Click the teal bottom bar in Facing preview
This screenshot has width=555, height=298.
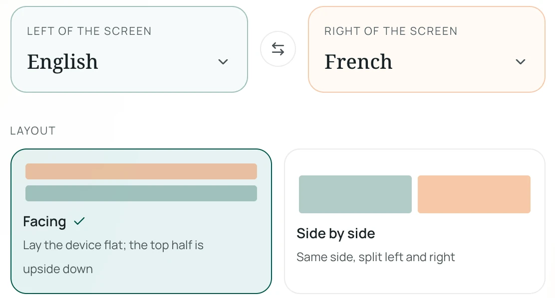click(x=141, y=193)
